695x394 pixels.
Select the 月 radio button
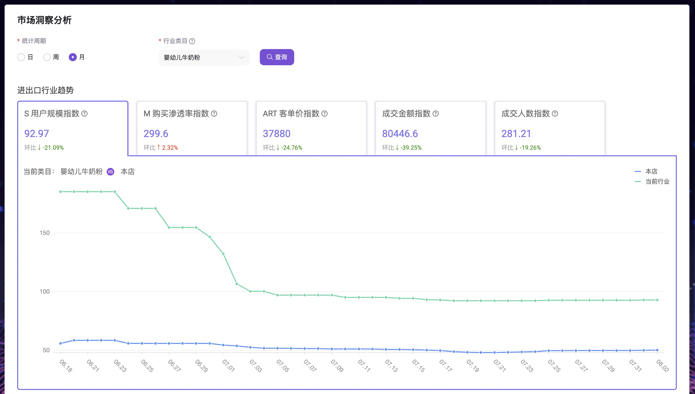click(73, 57)
